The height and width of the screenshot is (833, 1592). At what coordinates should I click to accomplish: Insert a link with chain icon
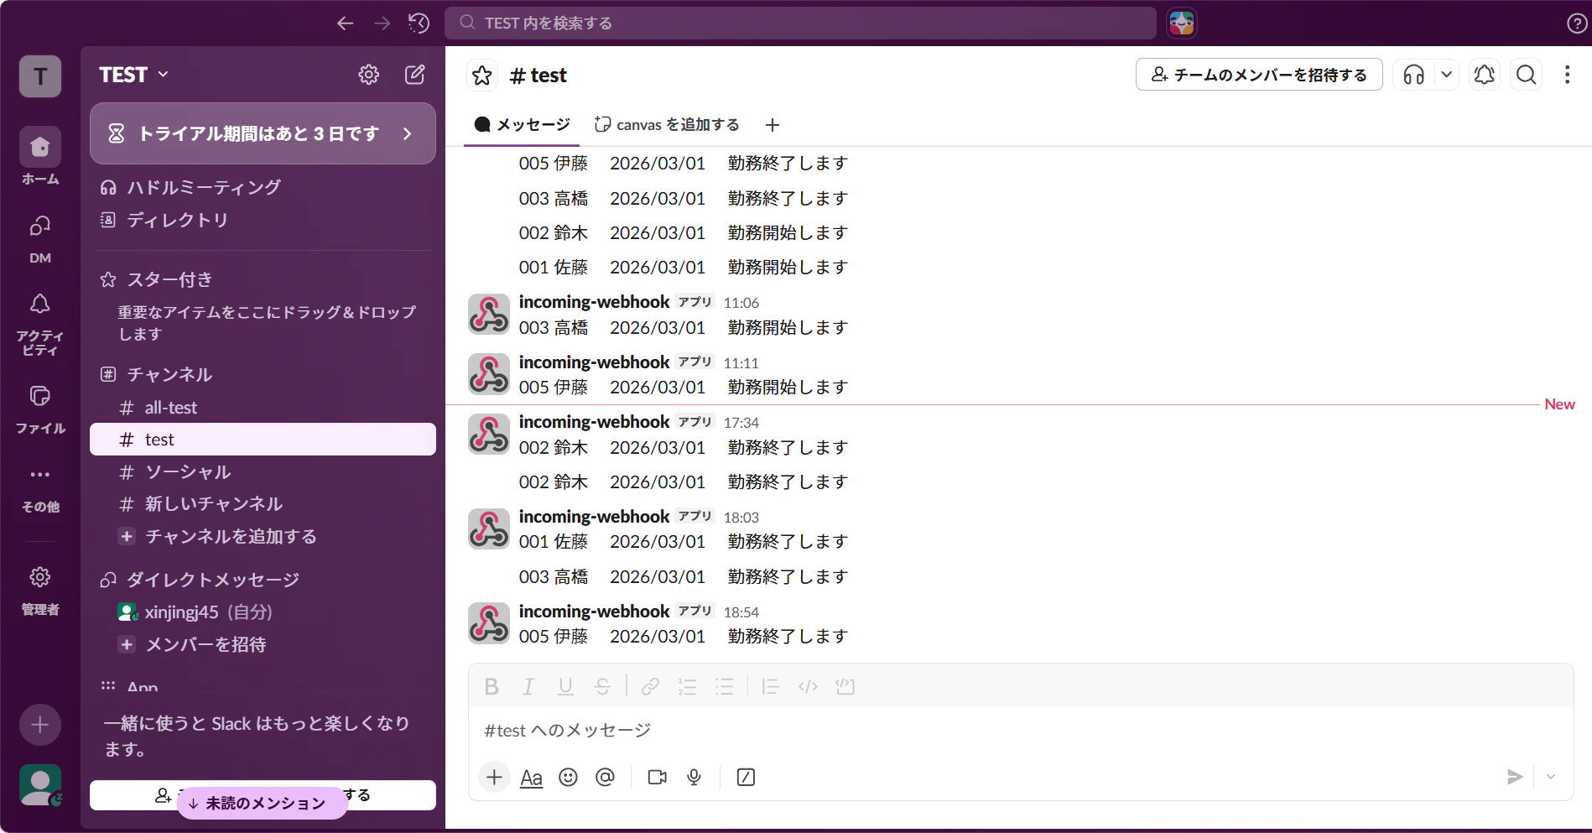[x=650, y=687]
